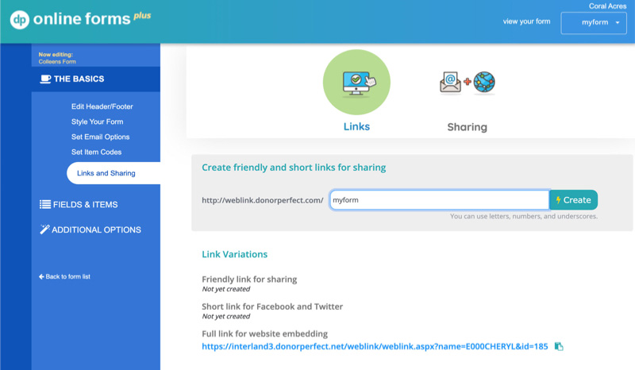Copy the full link with clipboard icon
Viewport: 635px width, 370px height.
click(x=559, y=346)
